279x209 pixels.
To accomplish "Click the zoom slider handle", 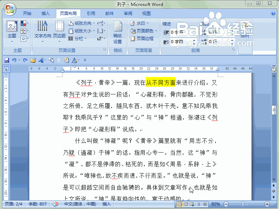I will [242, 204].
